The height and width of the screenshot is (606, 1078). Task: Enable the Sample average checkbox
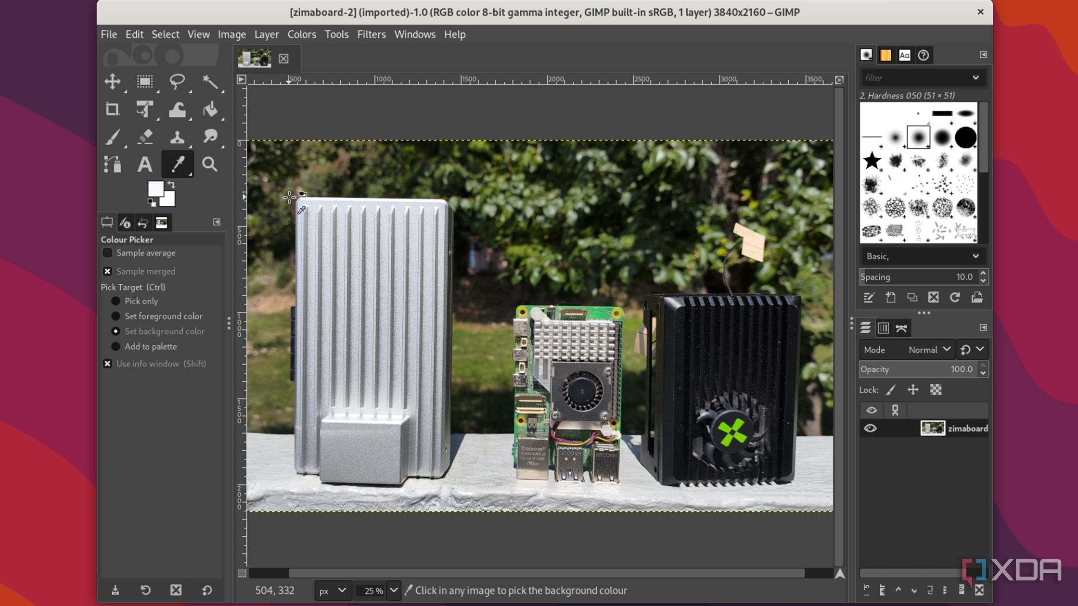pos(107,252)
